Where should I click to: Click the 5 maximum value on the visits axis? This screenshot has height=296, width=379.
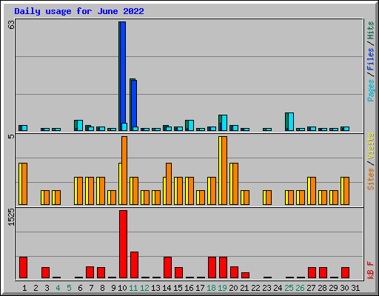(11, 136)
